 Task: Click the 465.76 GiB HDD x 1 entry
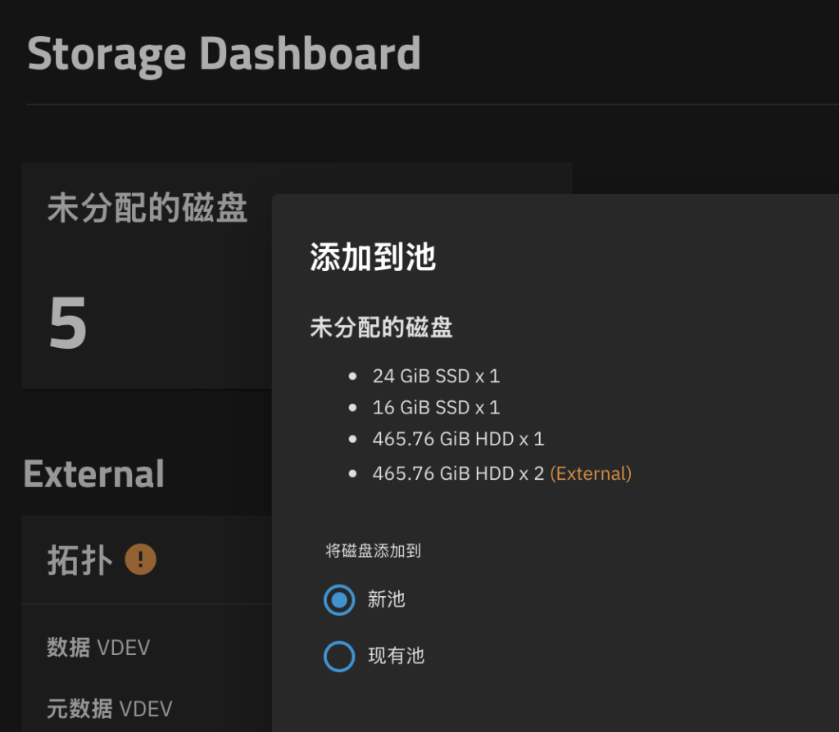click(458, 439)
